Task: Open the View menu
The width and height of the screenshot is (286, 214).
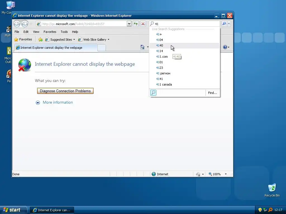Action: pos(36,32)
